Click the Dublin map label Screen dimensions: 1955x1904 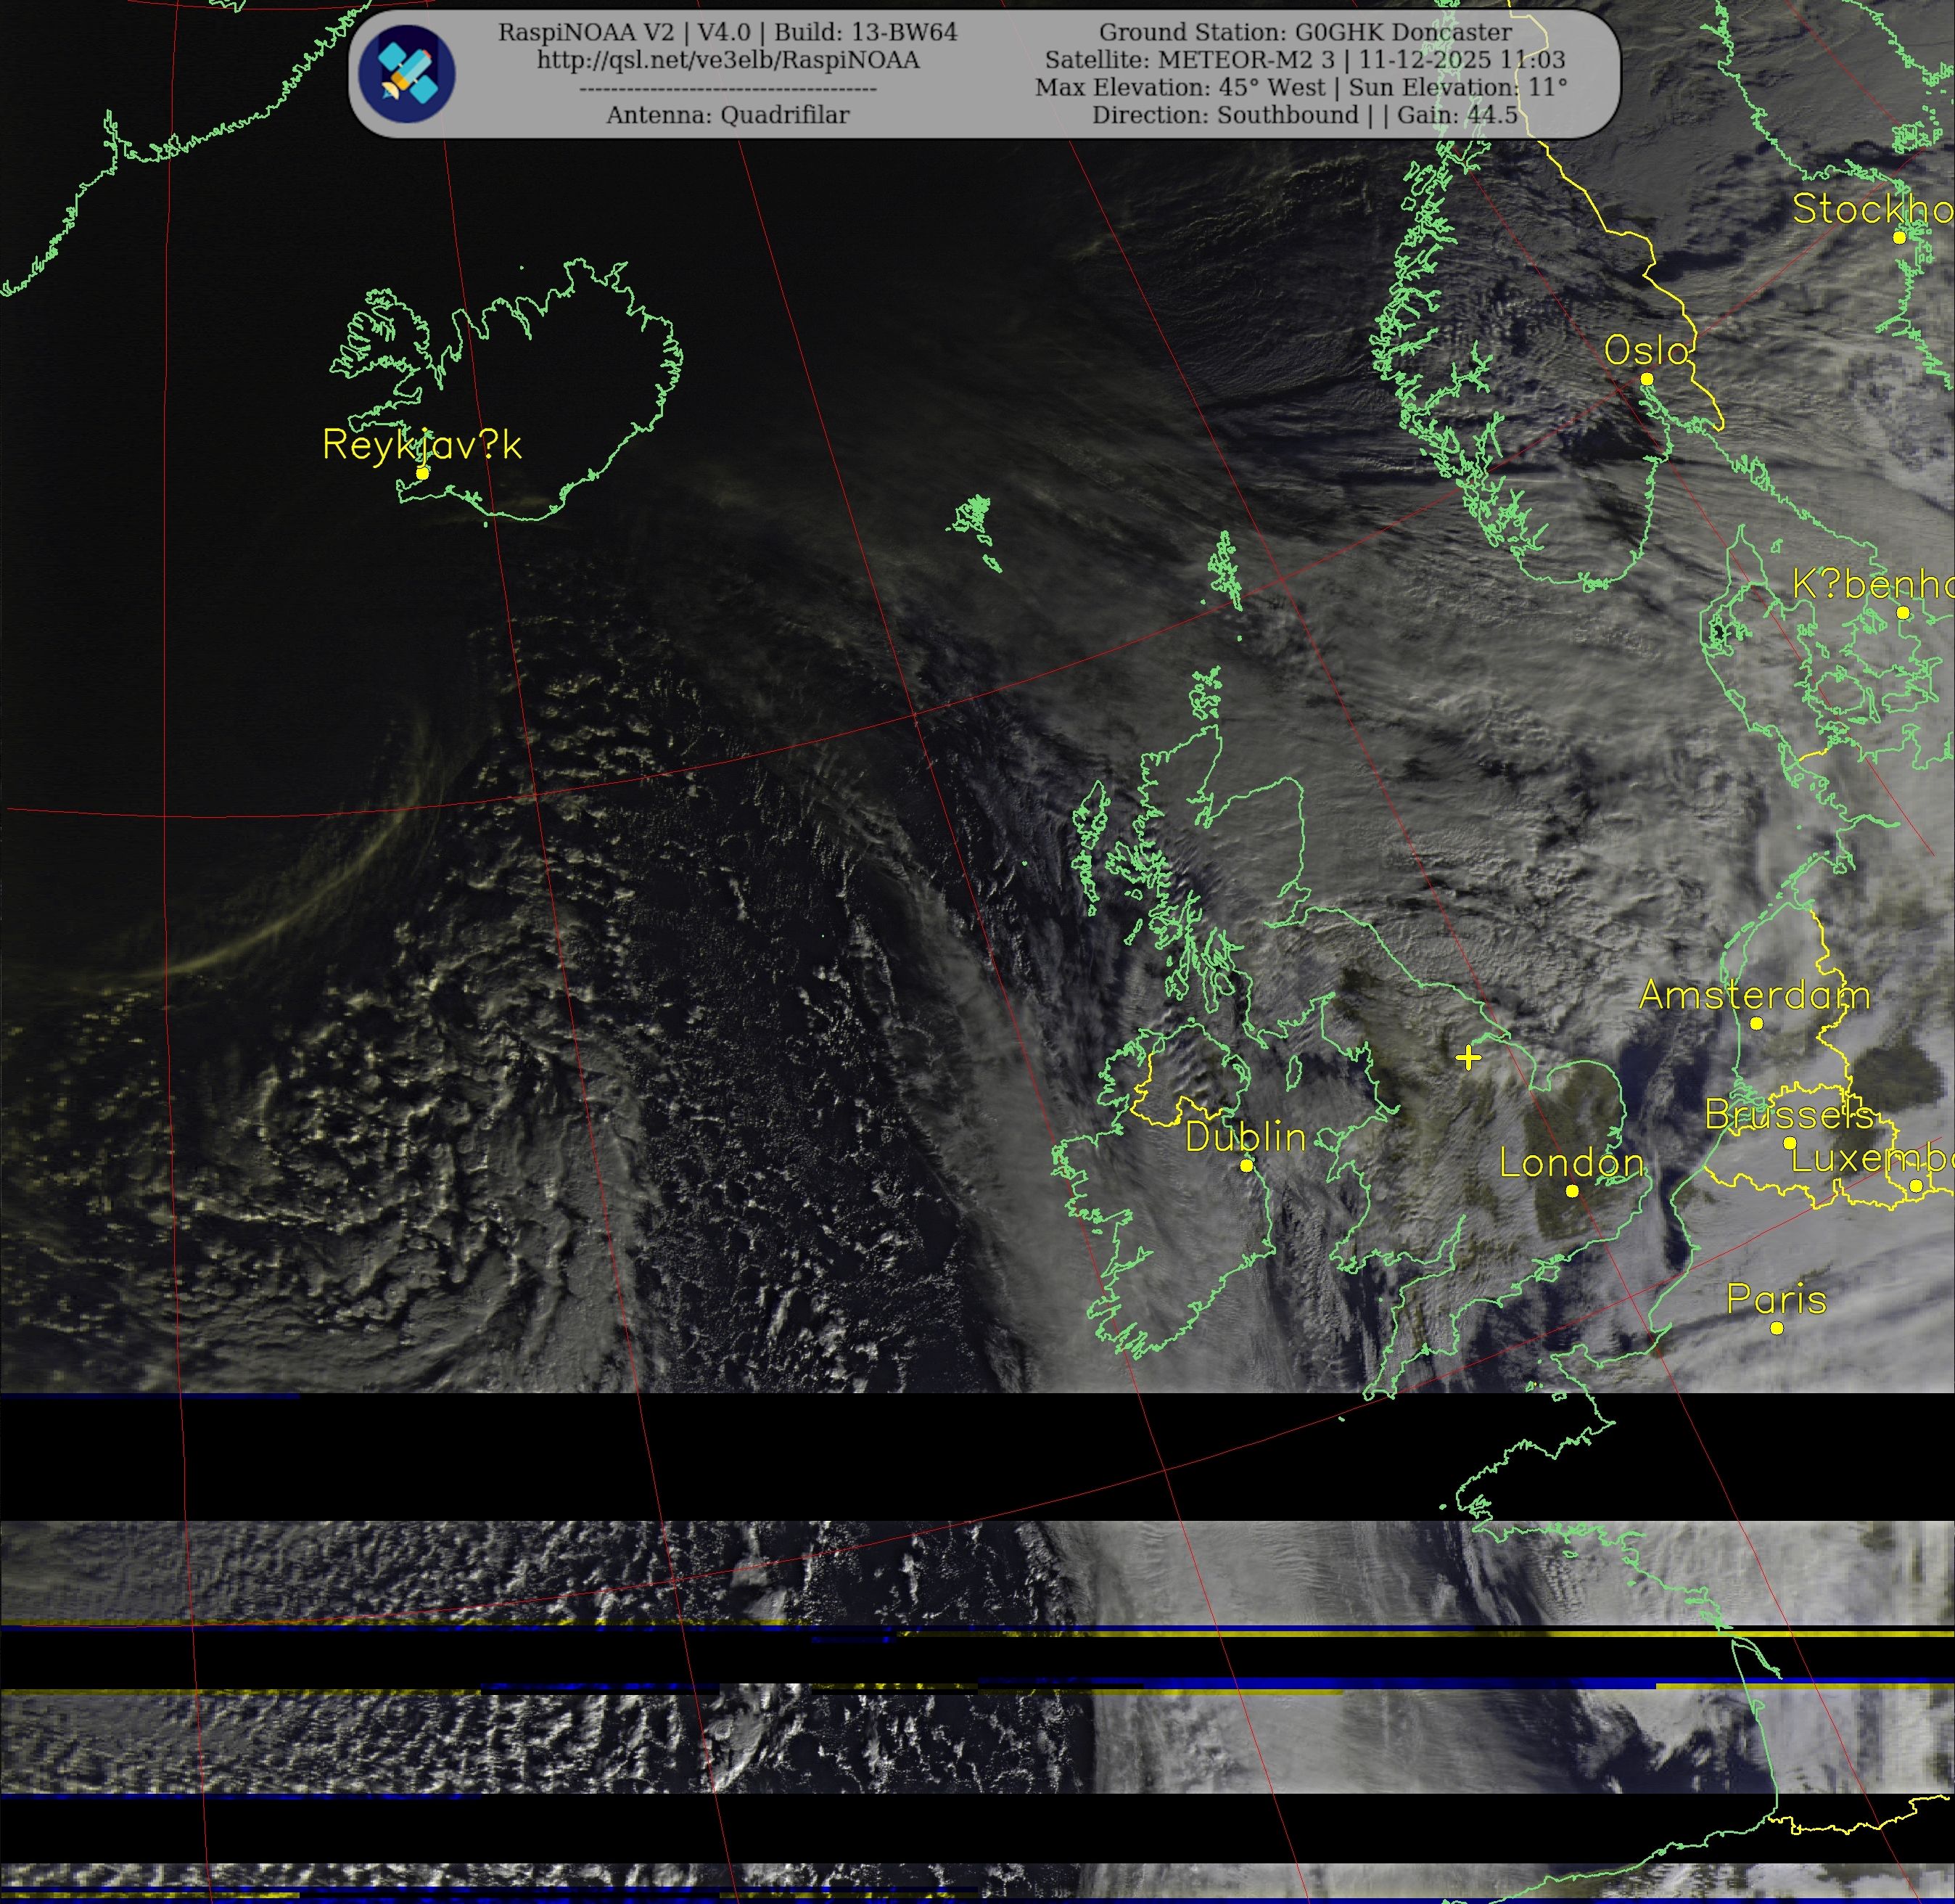pyautogui.click(x=1246, y=1137)
